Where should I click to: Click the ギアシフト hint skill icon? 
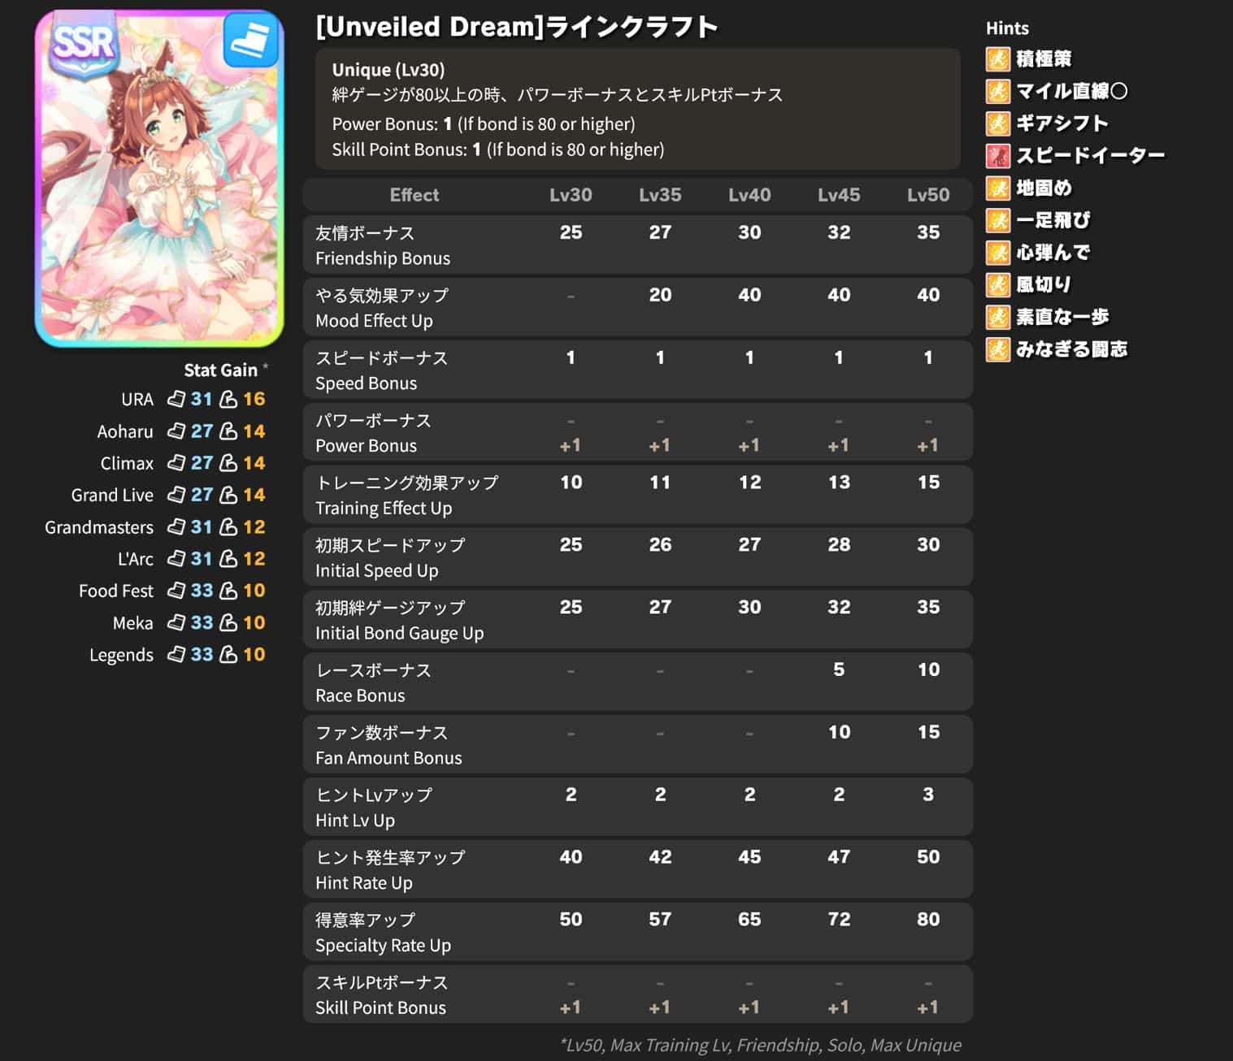997,123
